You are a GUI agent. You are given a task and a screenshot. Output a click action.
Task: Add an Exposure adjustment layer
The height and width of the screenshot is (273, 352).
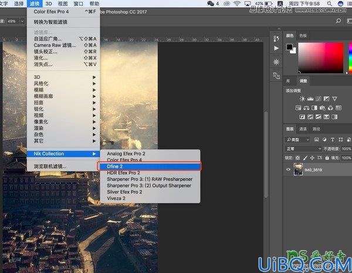(326, 99)
